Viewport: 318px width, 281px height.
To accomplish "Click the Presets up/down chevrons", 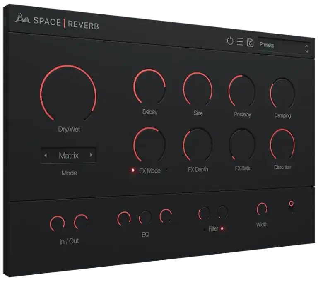I will pyautogui.click(x=307, y=49).
